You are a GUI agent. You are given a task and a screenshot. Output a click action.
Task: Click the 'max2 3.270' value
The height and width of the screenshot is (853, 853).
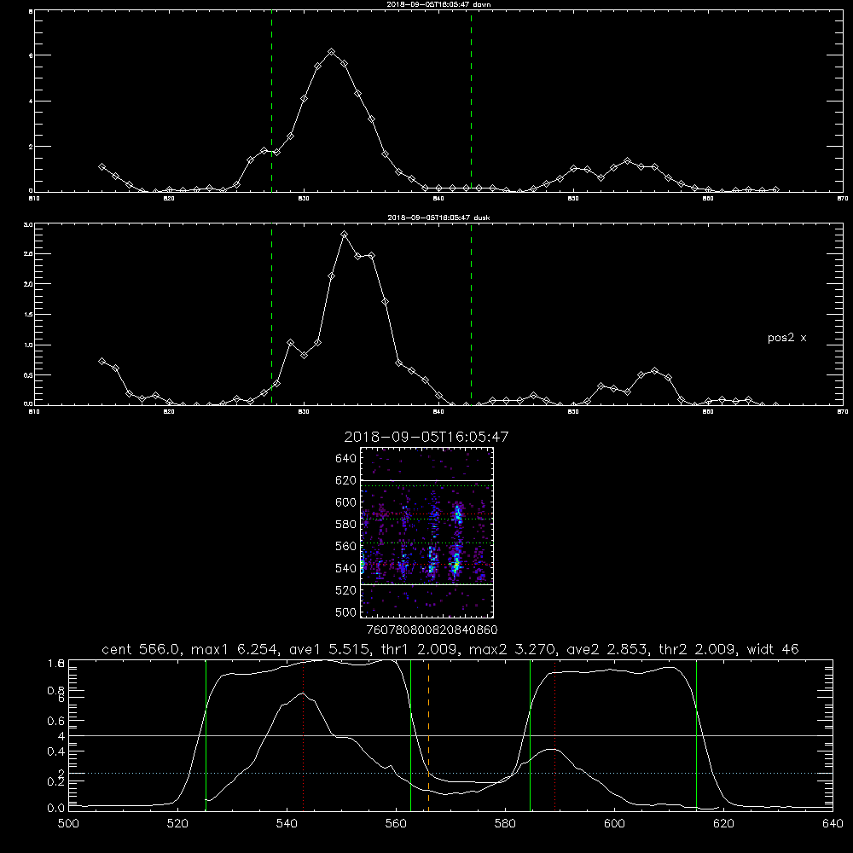514,649
